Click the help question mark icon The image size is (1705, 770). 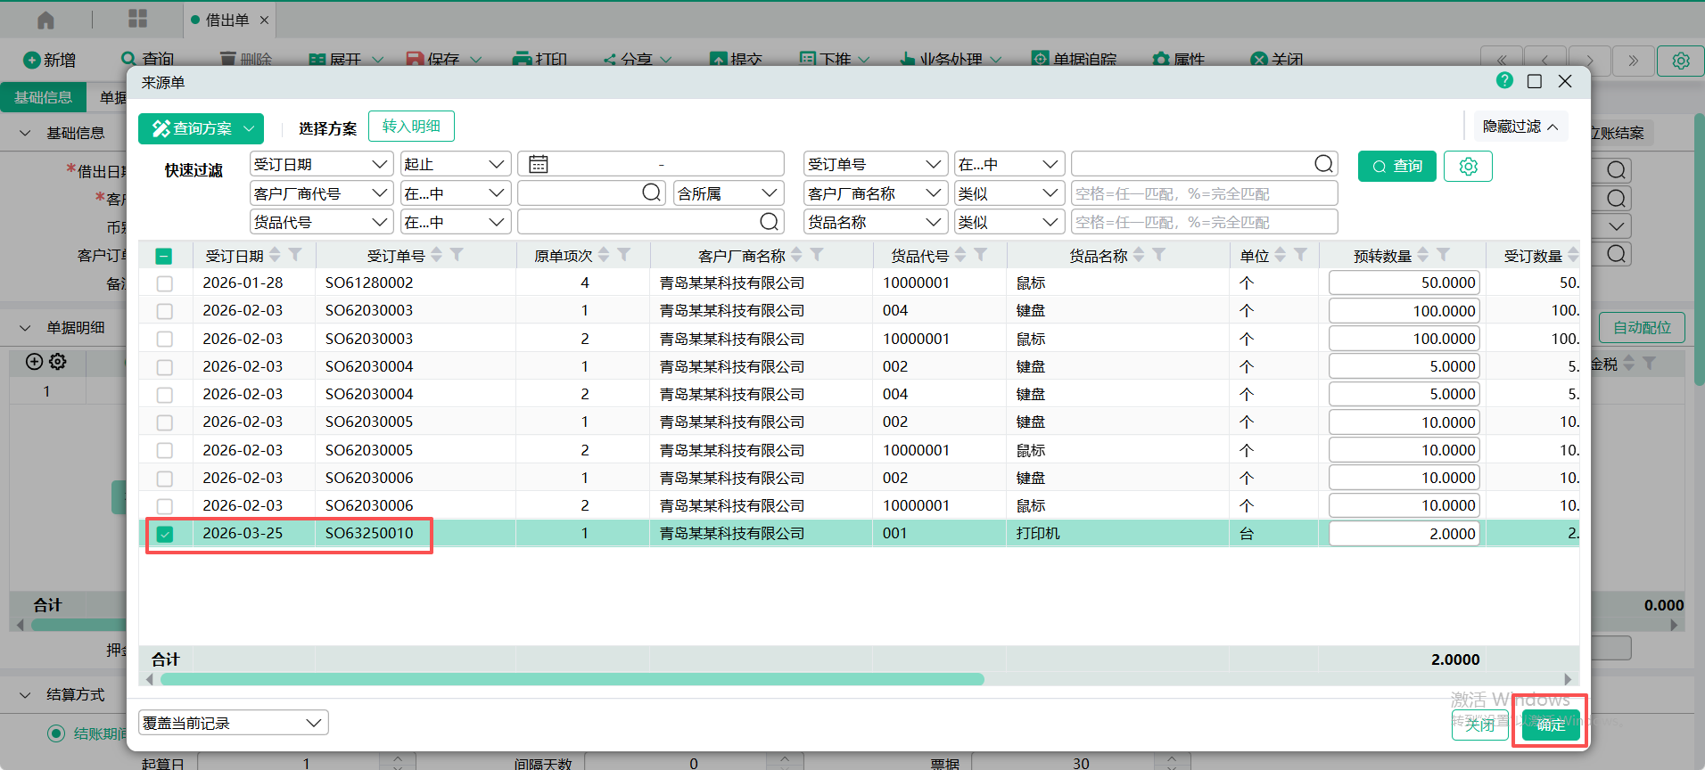1504,81
